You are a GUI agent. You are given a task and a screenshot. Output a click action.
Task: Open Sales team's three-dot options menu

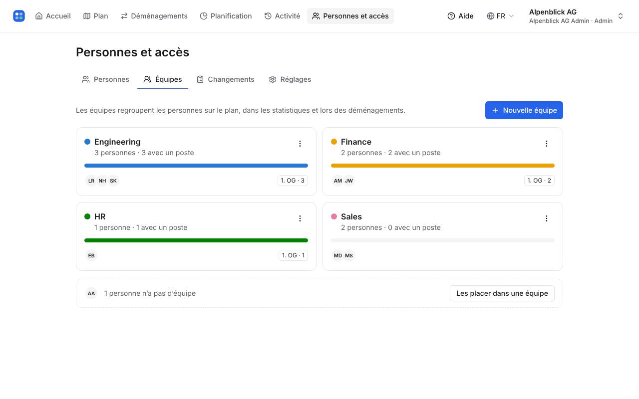[x=547, y=218]
